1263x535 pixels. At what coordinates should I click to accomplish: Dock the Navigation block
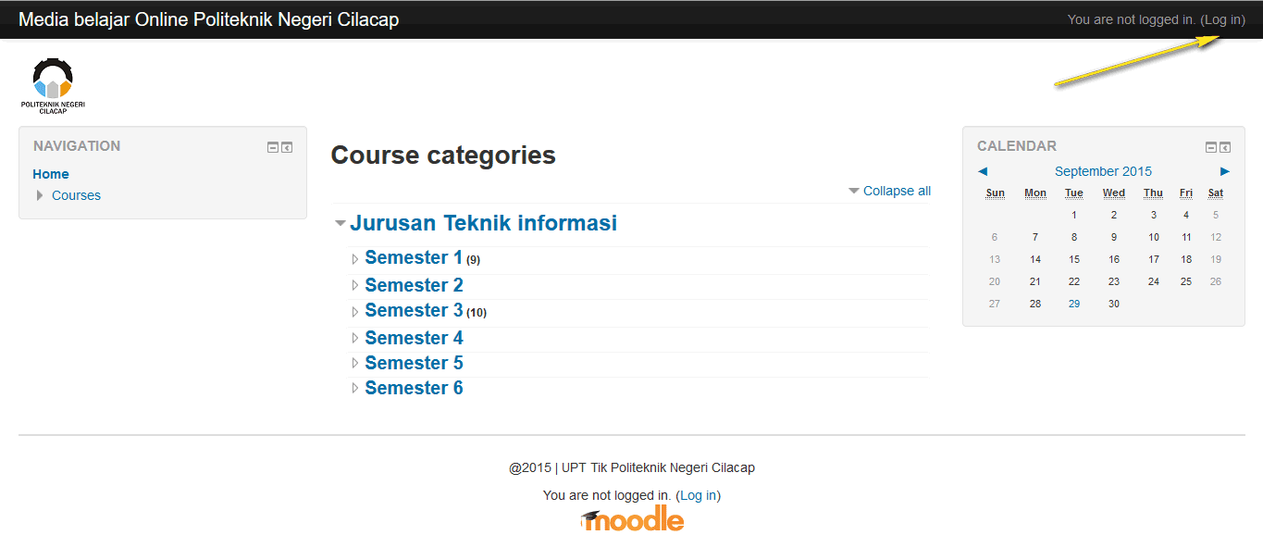[x=287, y=147]
